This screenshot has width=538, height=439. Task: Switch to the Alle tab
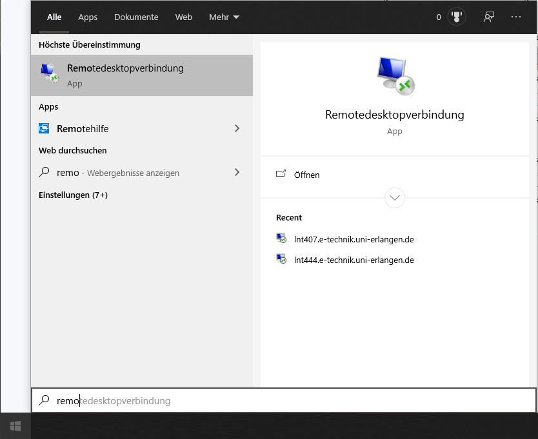[x=54, y=17]
